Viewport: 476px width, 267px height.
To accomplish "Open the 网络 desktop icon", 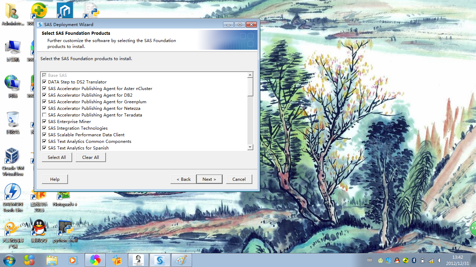I will [13, 87].
